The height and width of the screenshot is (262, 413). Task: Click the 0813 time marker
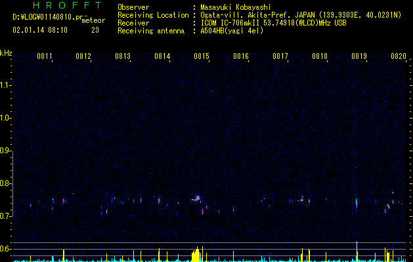tap(123, 56)
